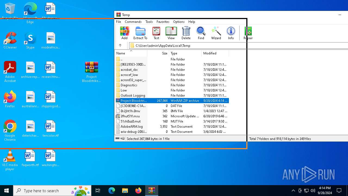Select the aria-debug-208.l... file

(x=172, y=132)
